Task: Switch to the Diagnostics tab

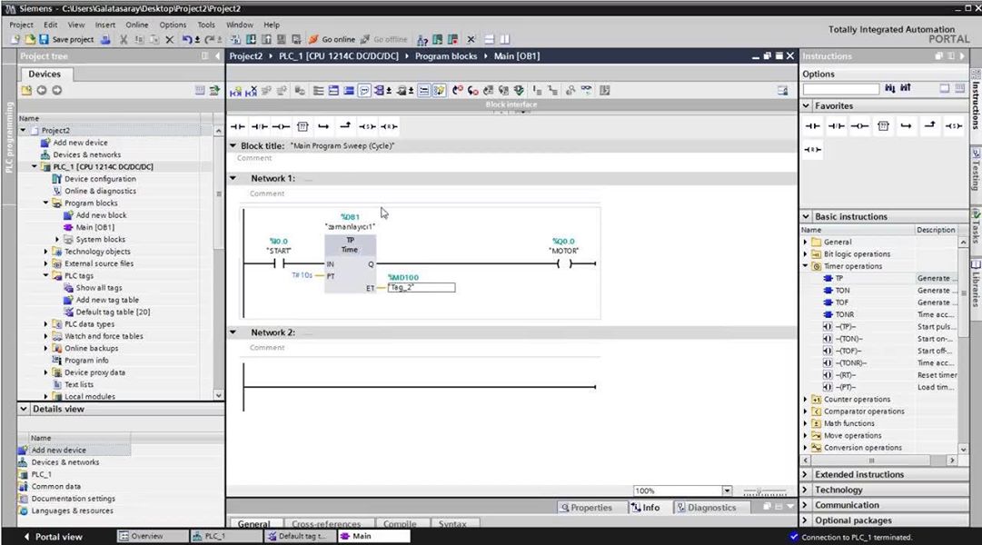Action: click(x=706, y=508)
